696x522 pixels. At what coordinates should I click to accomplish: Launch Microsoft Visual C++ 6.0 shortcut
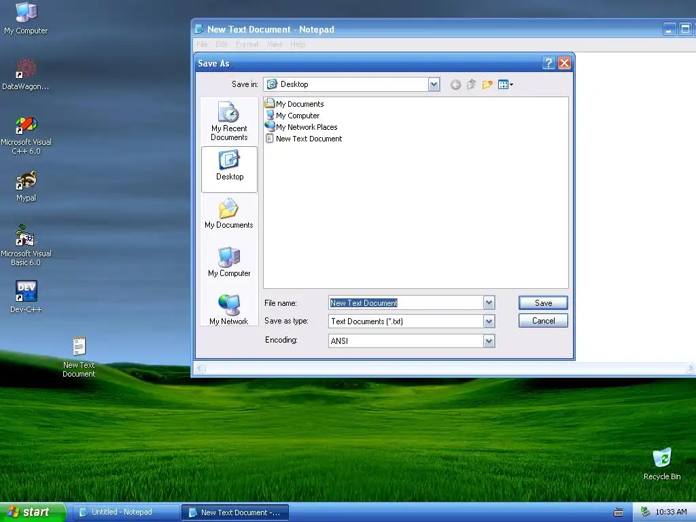[x=26, y=135]
